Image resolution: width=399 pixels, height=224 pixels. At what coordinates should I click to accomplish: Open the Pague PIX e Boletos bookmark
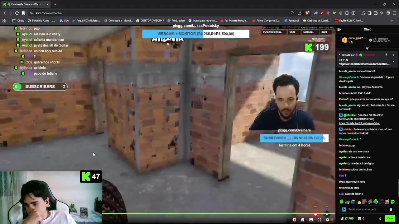pyautogui.click(x=86, y=21)
